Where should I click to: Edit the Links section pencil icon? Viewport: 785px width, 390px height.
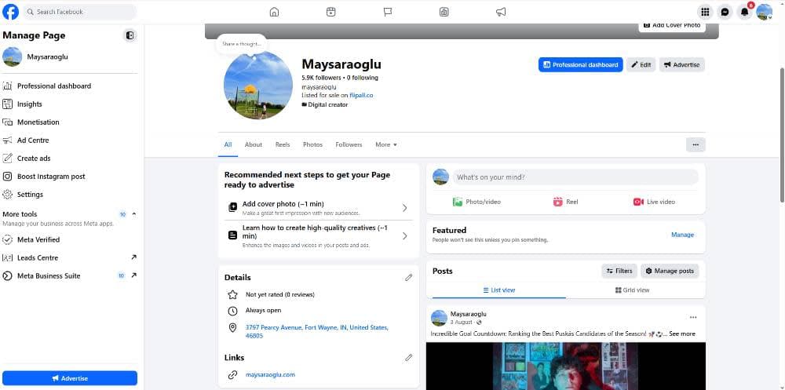pos(408,358)
